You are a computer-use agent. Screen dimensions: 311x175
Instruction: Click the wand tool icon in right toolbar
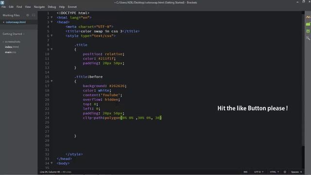coord(308,38)
